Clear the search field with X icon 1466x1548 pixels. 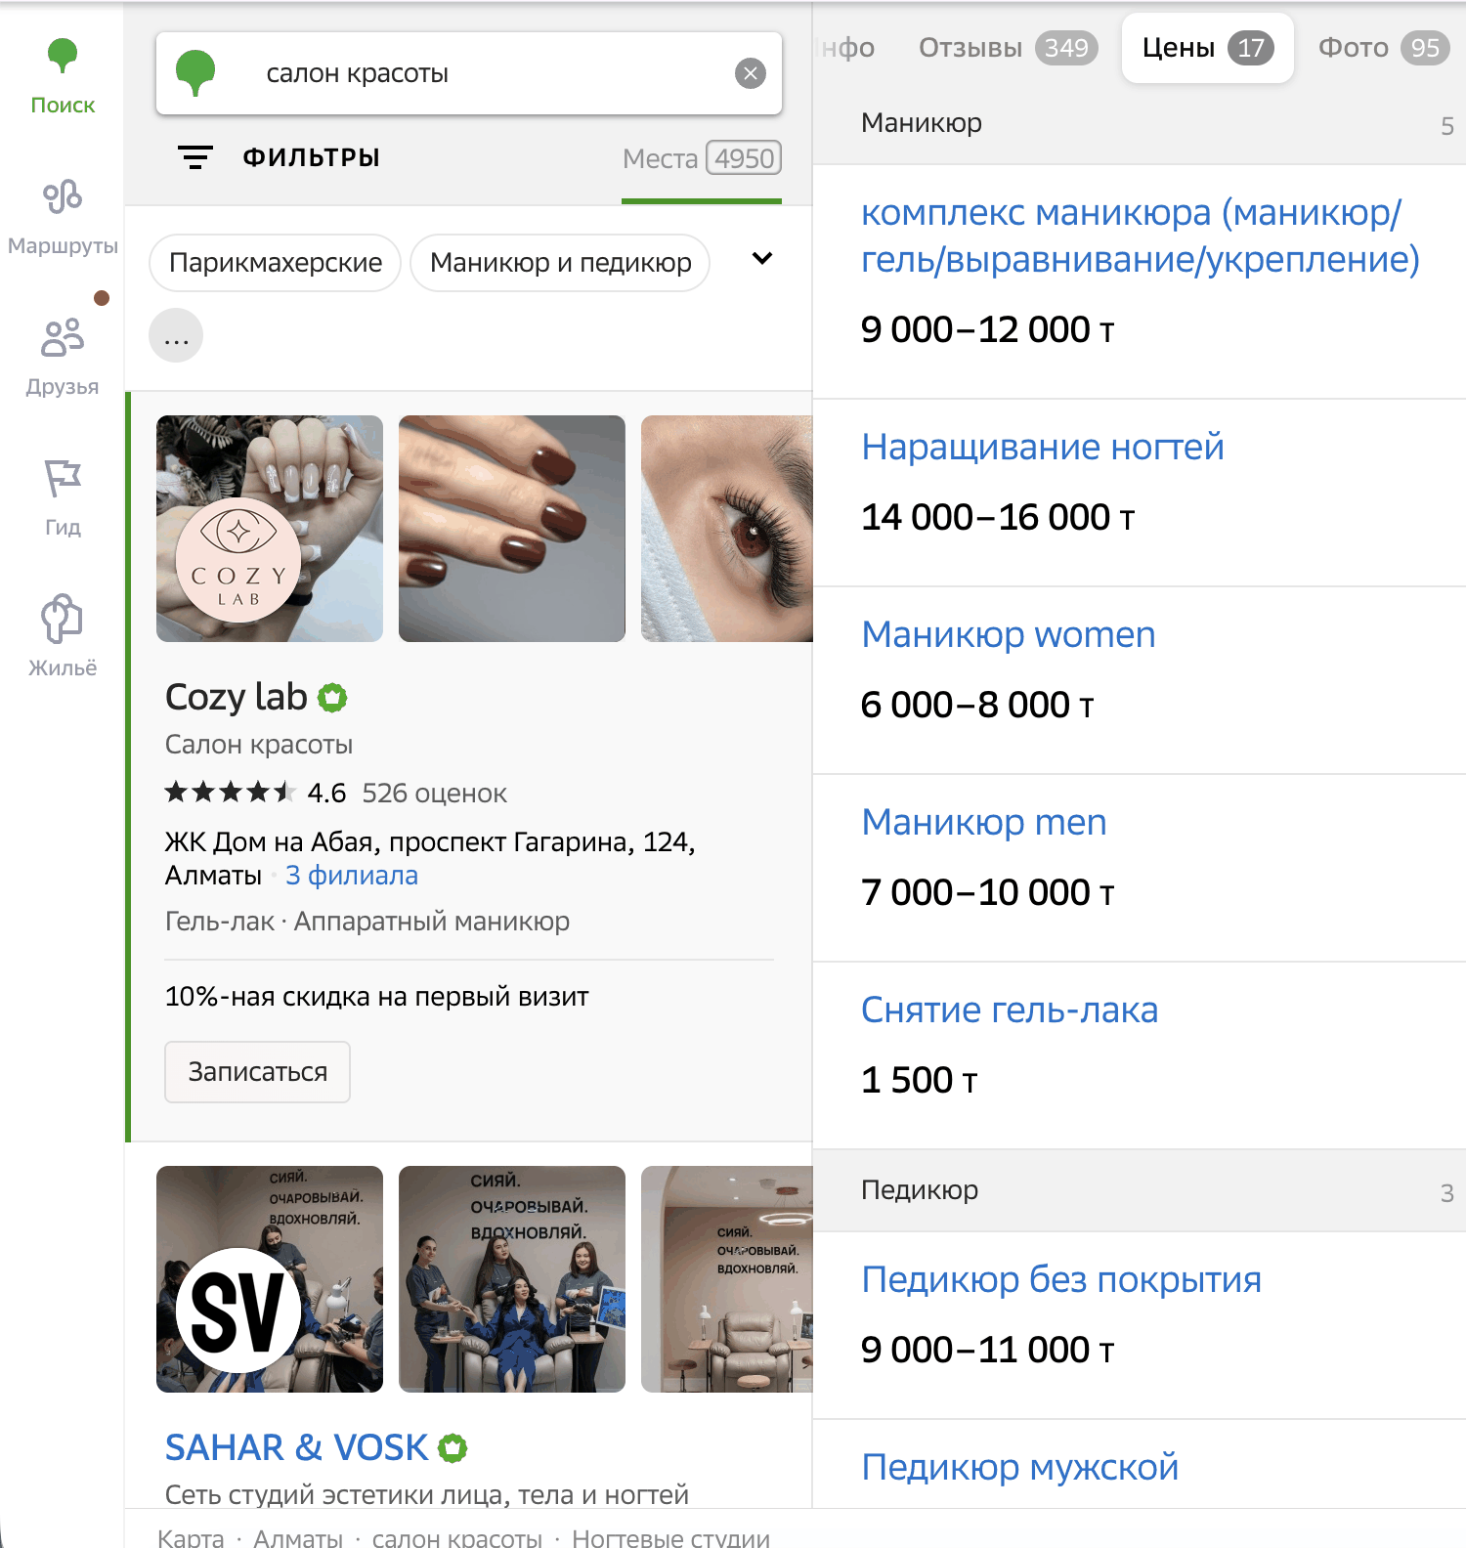[x=751, y=73]
